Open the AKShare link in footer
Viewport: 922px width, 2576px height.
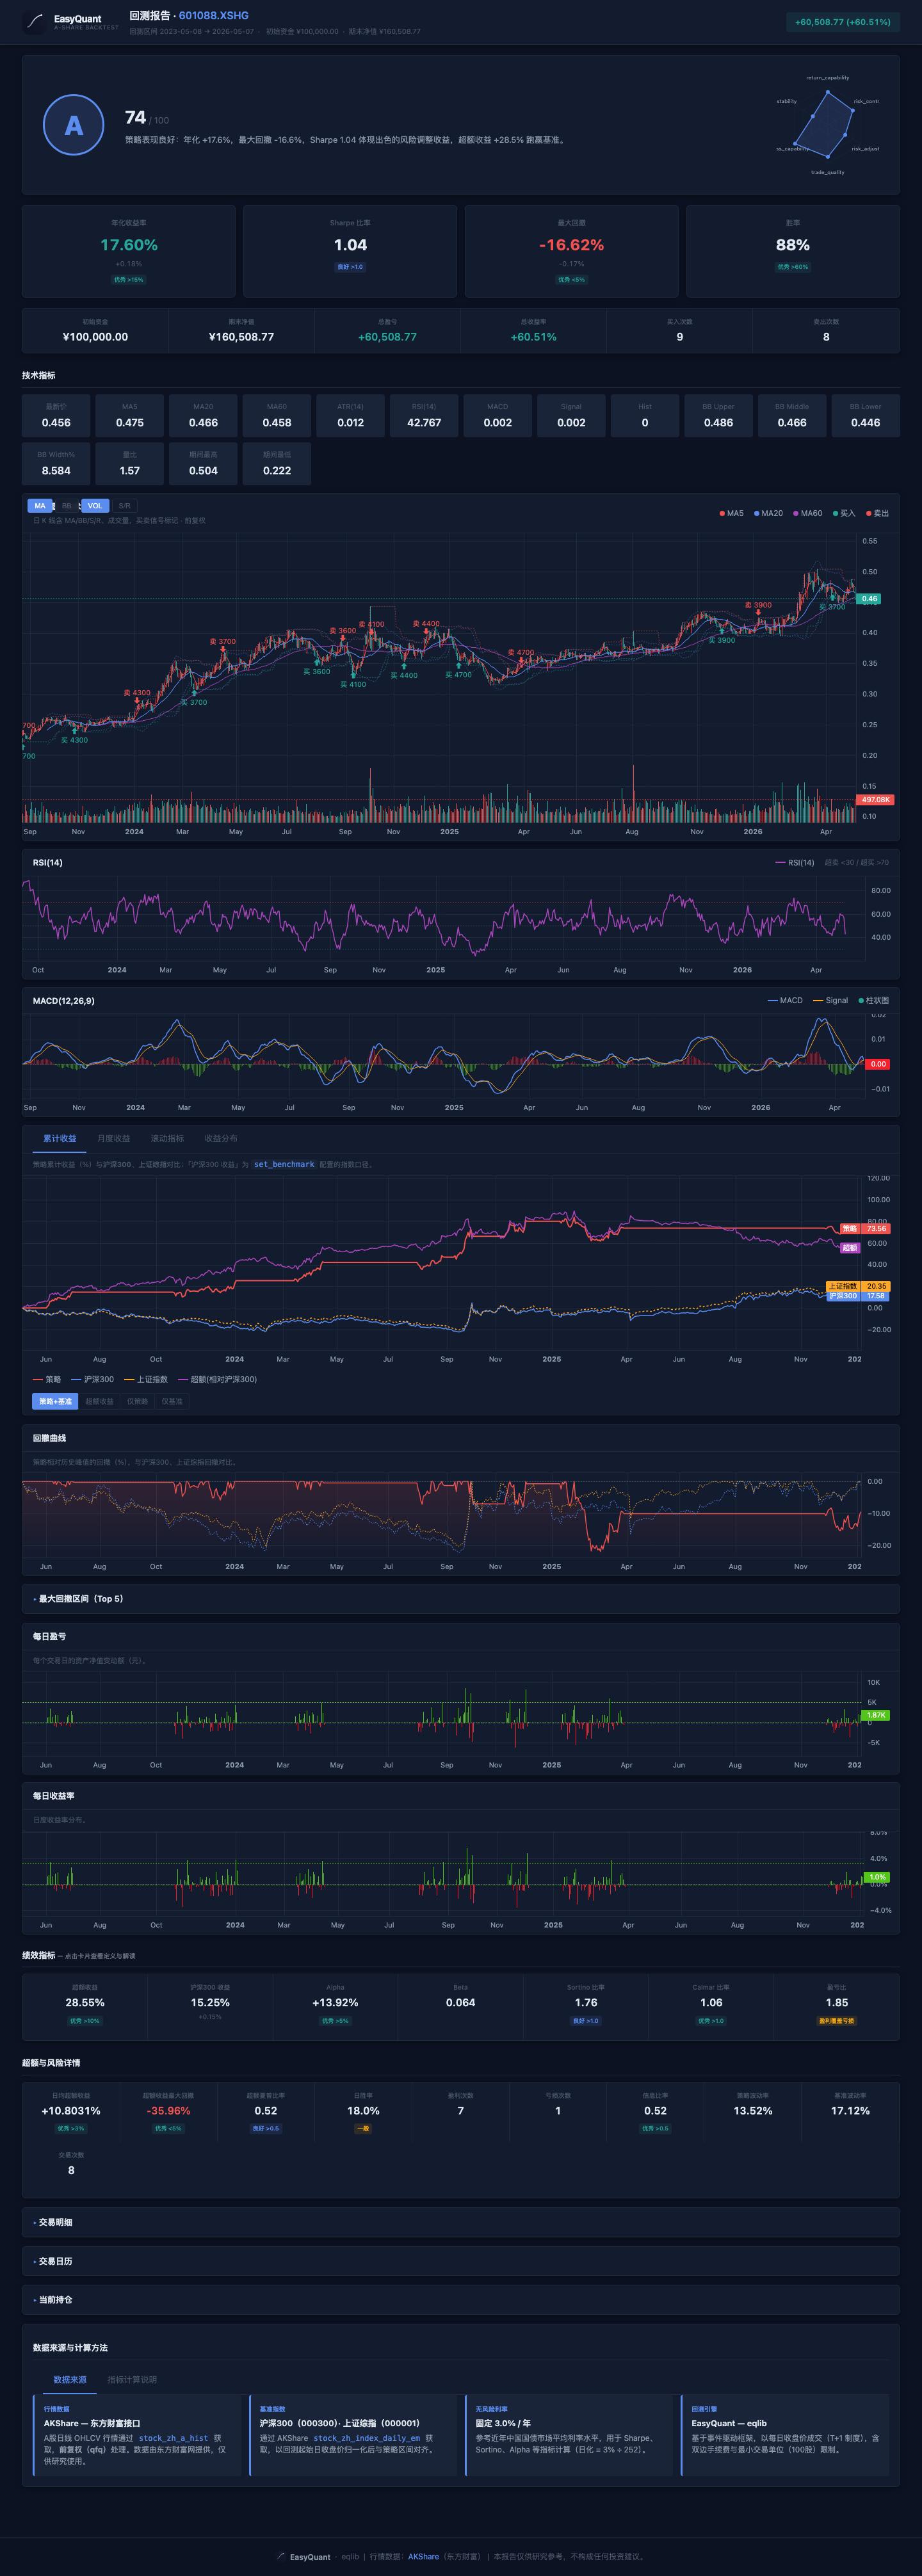423,2556
